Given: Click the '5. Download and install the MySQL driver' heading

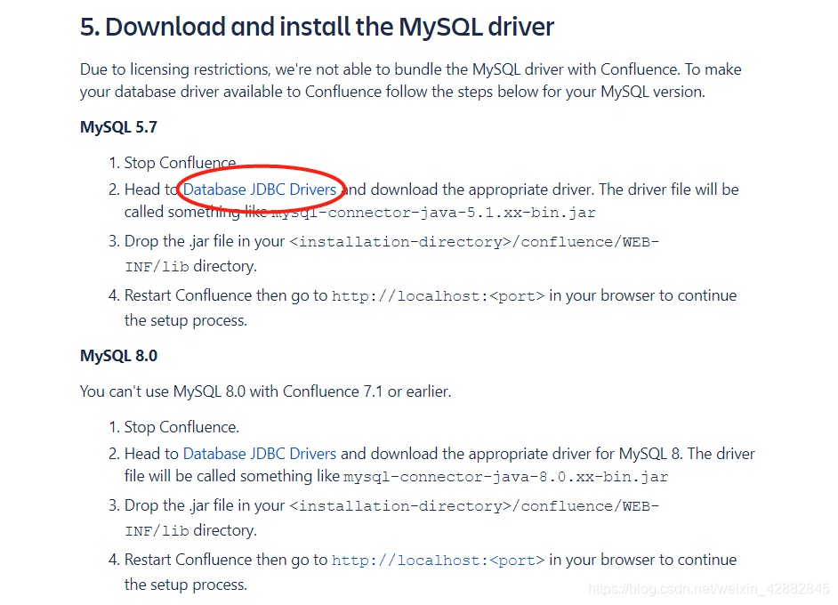Looking at the screenshot, I should tap(317, 27).
